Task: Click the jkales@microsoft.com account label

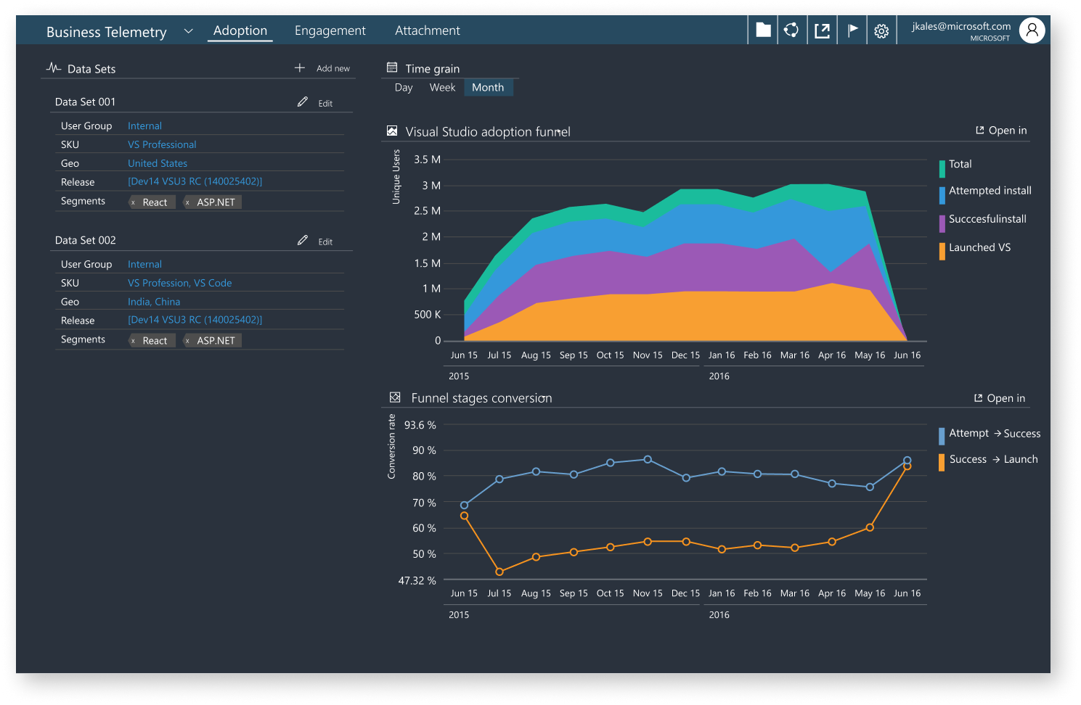Action: coord(961,26)
